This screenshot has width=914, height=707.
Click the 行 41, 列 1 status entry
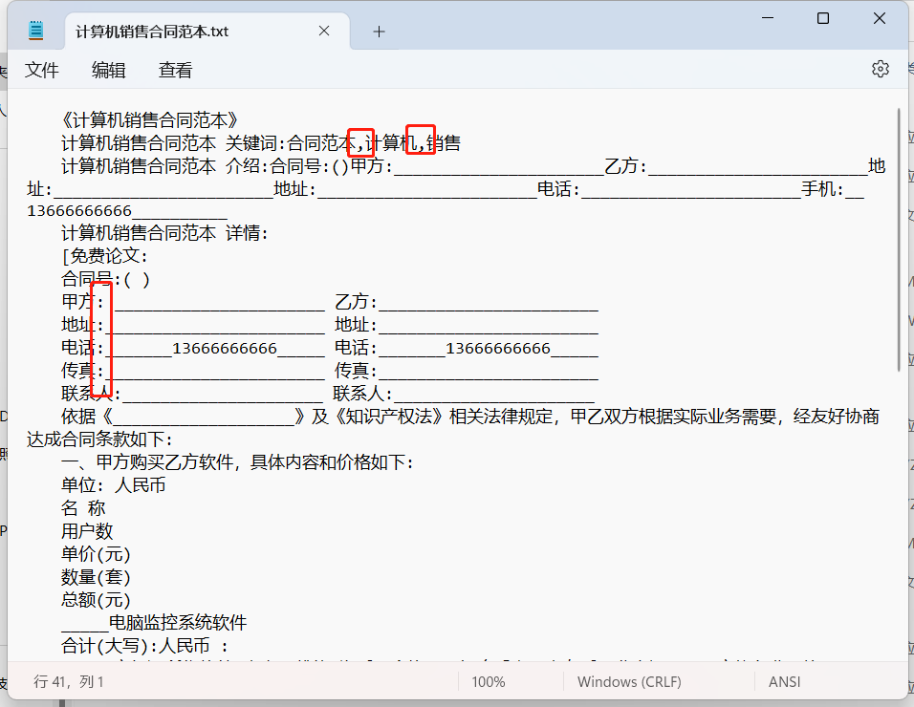tap(69, 681)
